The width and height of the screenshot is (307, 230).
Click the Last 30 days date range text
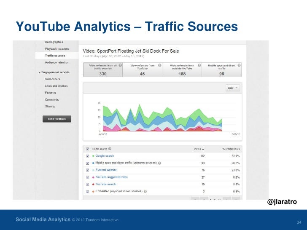(x=113, y=56)
